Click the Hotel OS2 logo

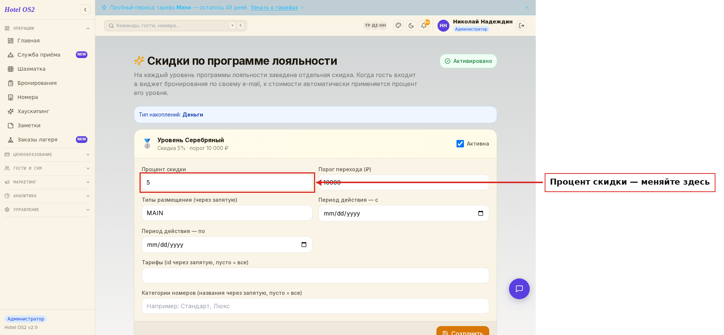pyautogui.click(x=20, y=10)
